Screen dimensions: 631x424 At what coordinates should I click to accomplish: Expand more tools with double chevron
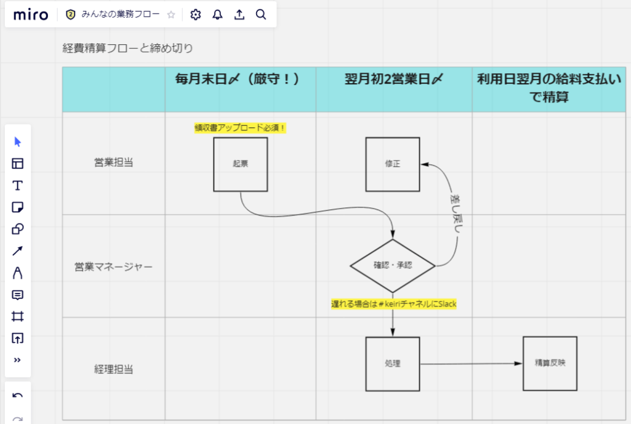(17, 360)
